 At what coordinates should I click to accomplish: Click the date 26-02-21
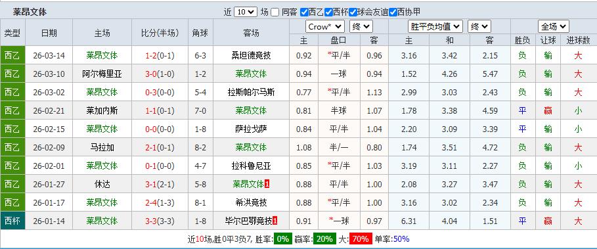[49, 111]
